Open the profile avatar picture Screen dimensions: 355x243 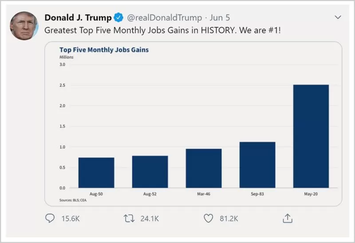click(x=24, y=26)
